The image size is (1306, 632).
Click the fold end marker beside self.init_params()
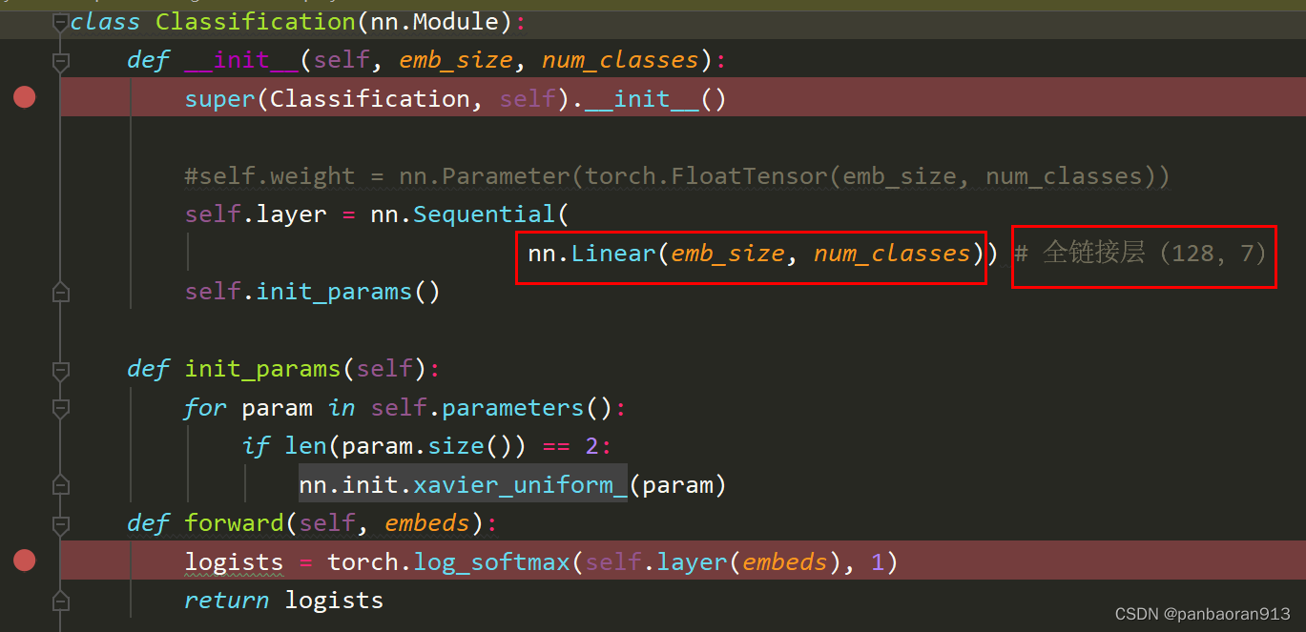point(61,293)
